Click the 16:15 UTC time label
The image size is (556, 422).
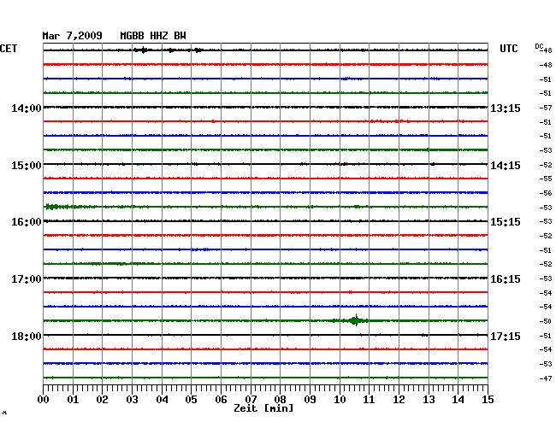(x=506, y=279)
